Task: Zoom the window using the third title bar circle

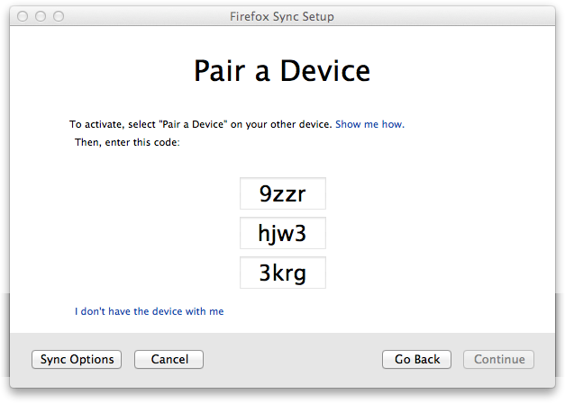Action: [x=59, y=16]
